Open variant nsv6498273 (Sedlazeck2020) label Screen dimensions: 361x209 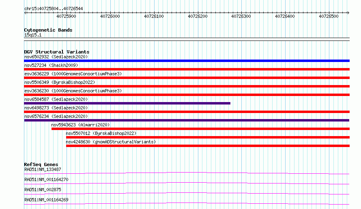[x=56, y=108]
